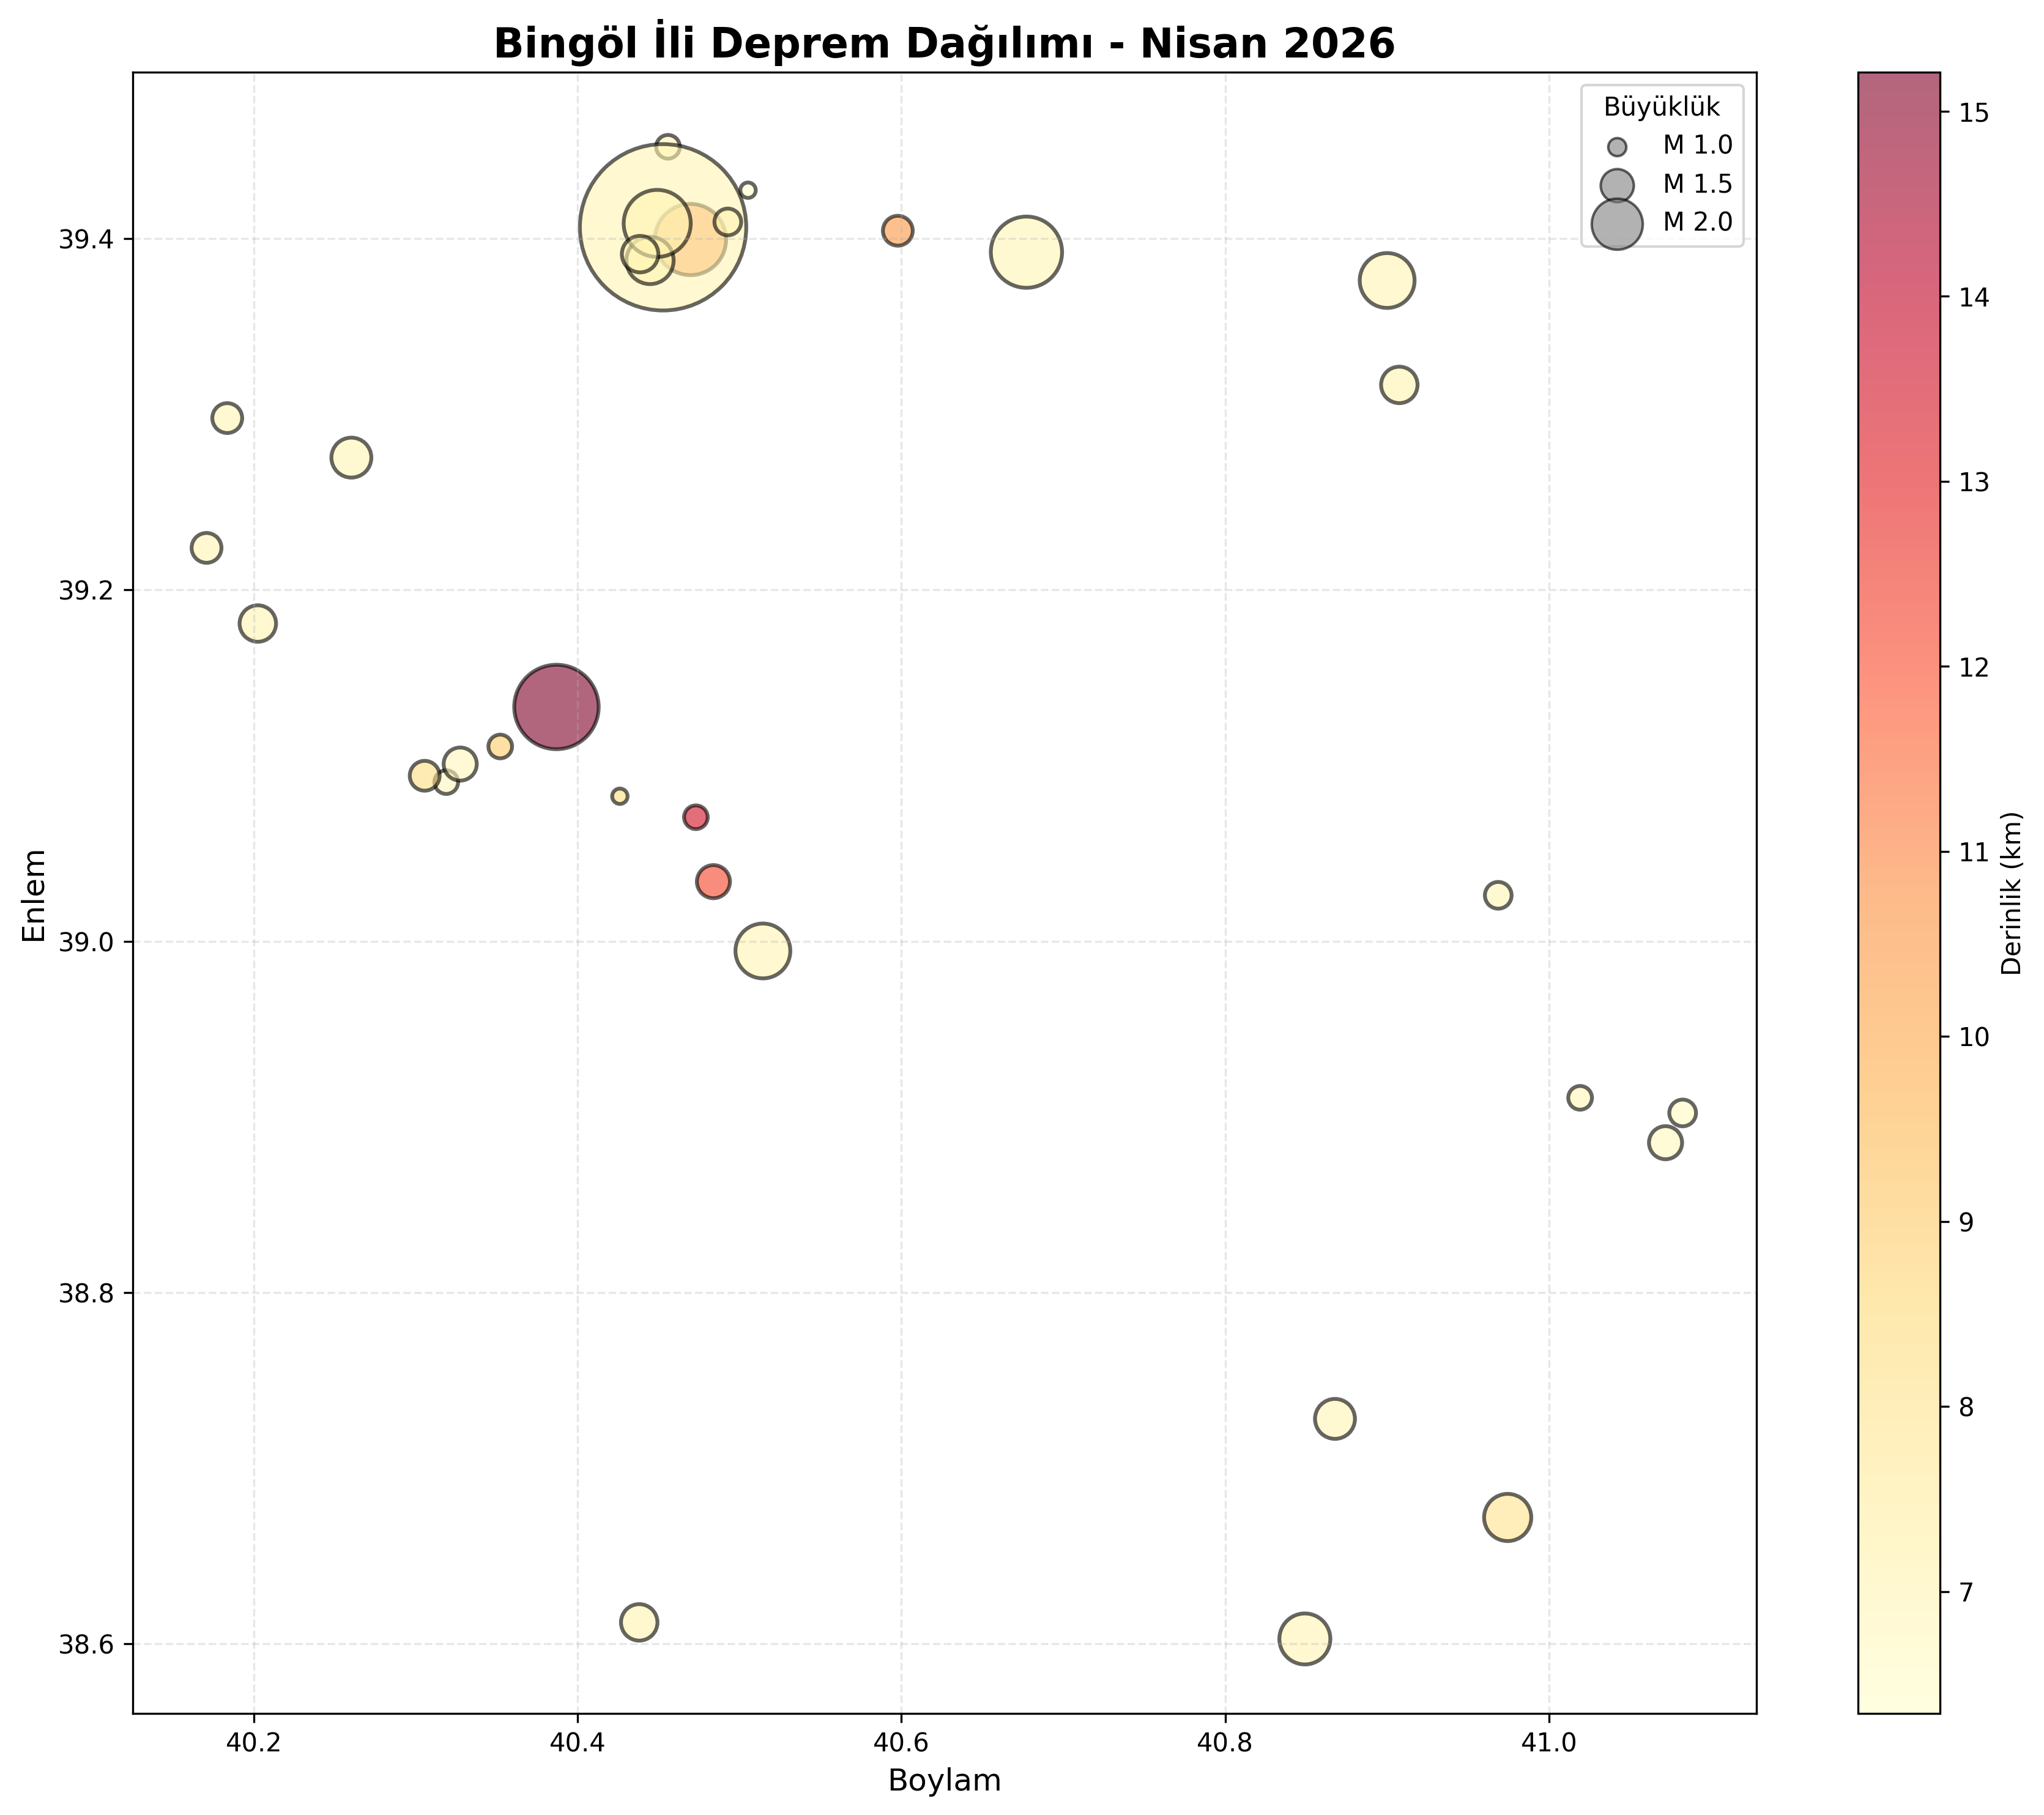The image size is (2044, 1815).
Task: Select the 'M 1.0' legend entry text
Action: 1698,145
